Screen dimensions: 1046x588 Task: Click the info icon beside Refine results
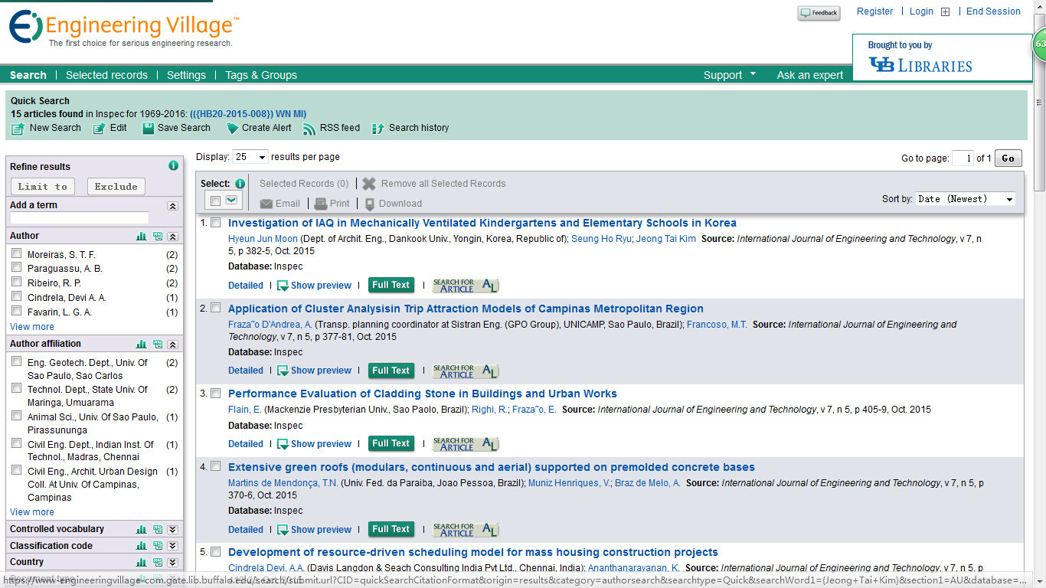(x=173, y=165)
